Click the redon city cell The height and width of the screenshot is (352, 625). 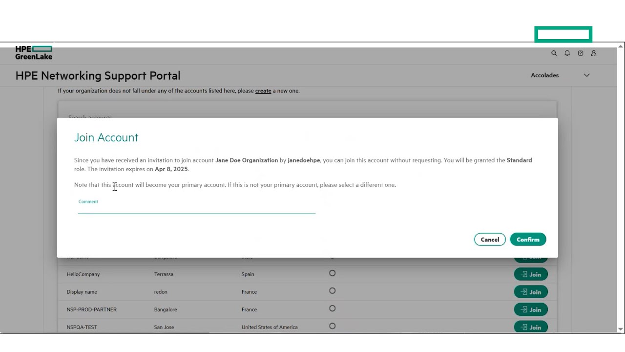[161, 292]
